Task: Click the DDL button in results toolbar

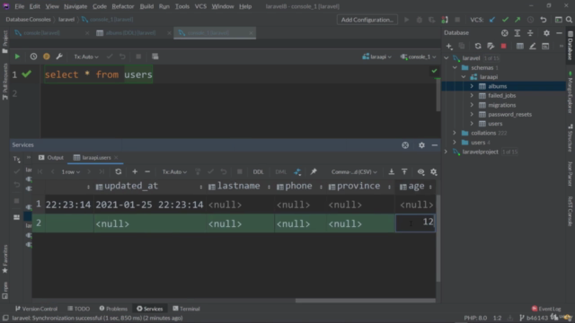Action: click(258, 171)
